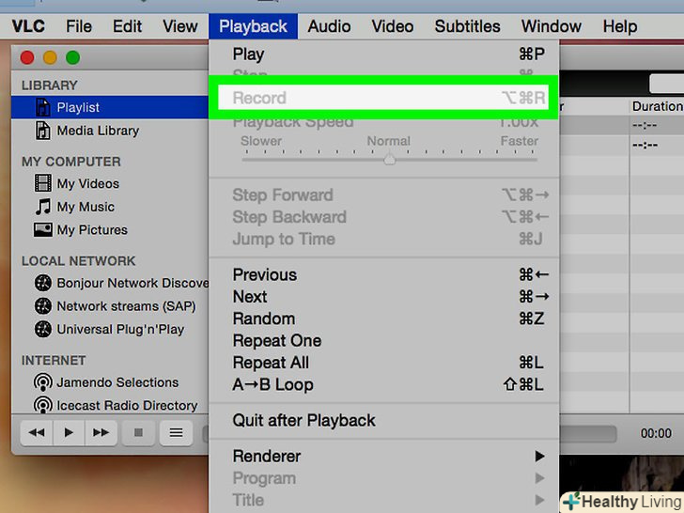The height and width of the screenshot is (513, 684).
Task: Close the VLC window with red button
Action: pos(27,57)
